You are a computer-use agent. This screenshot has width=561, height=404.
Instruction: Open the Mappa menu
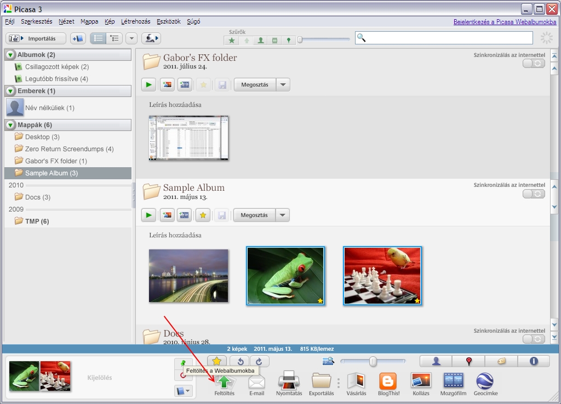89,21
